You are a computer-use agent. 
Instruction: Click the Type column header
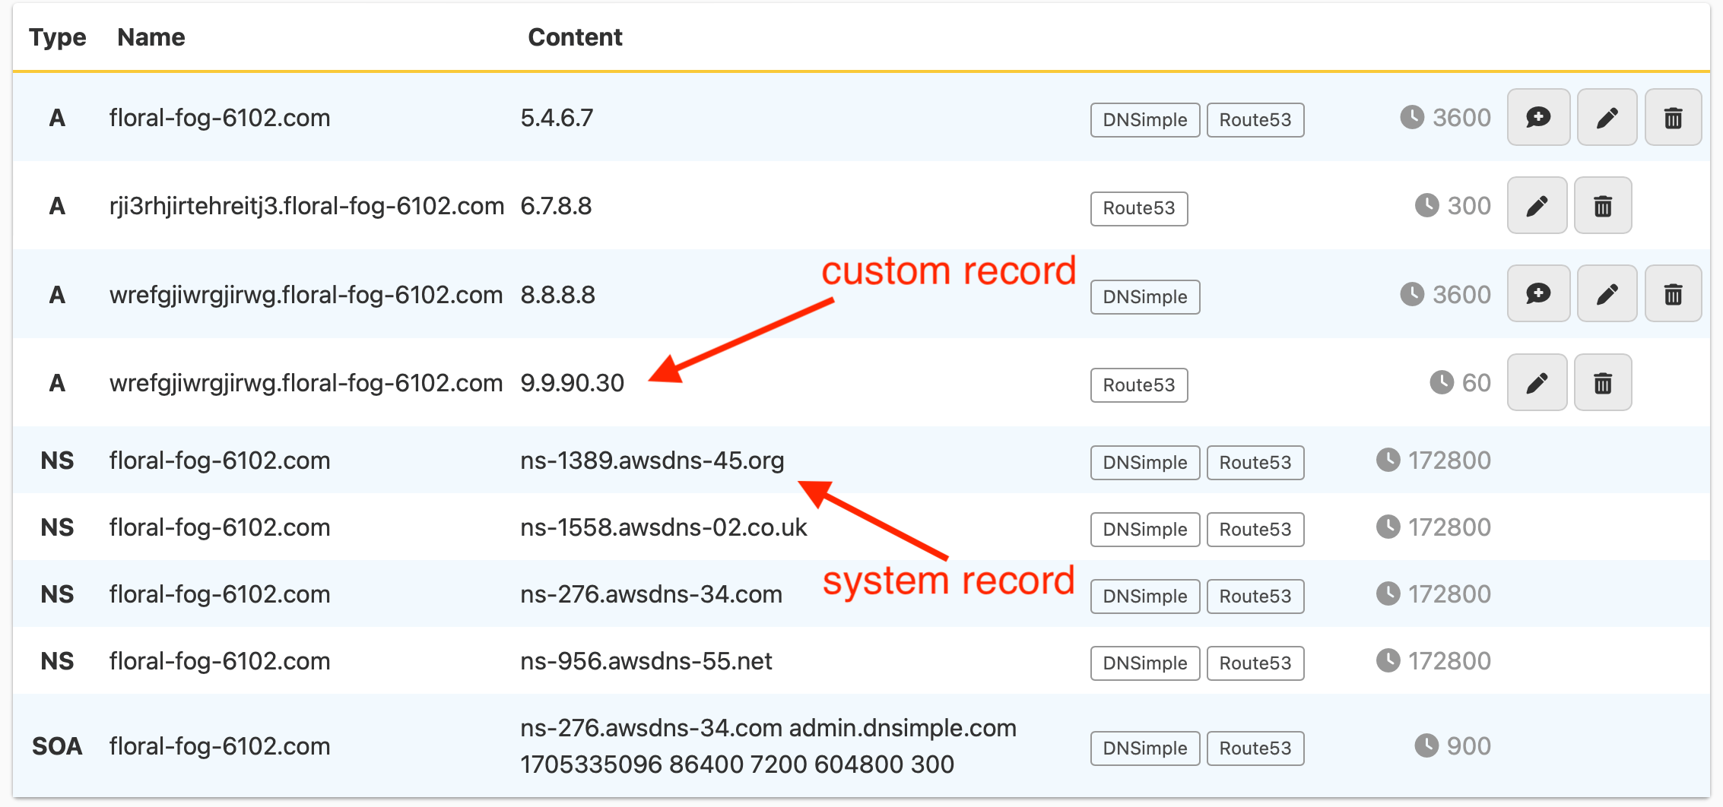pyautogui.click(x=57, y=36)
